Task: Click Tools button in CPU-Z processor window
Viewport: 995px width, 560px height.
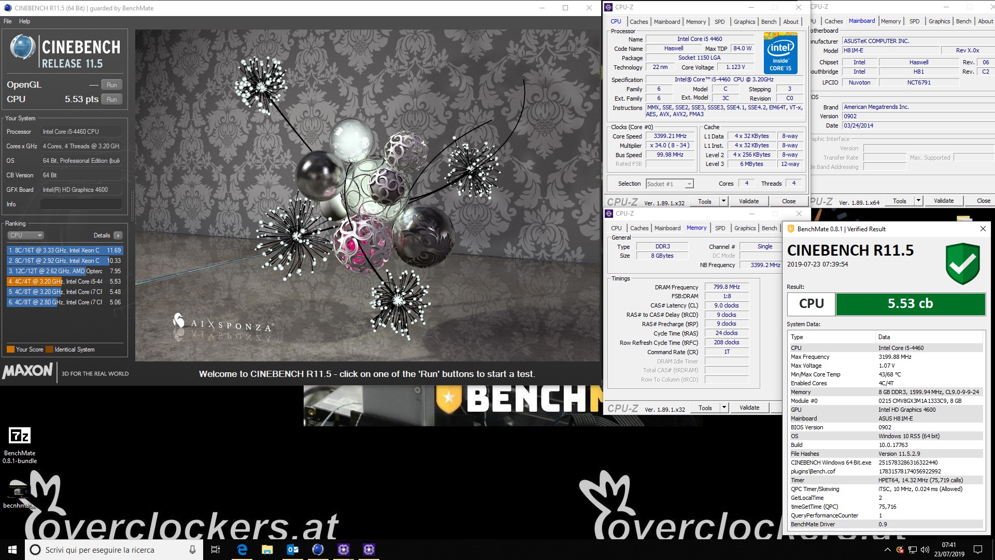Action: (x=704, y=201)
